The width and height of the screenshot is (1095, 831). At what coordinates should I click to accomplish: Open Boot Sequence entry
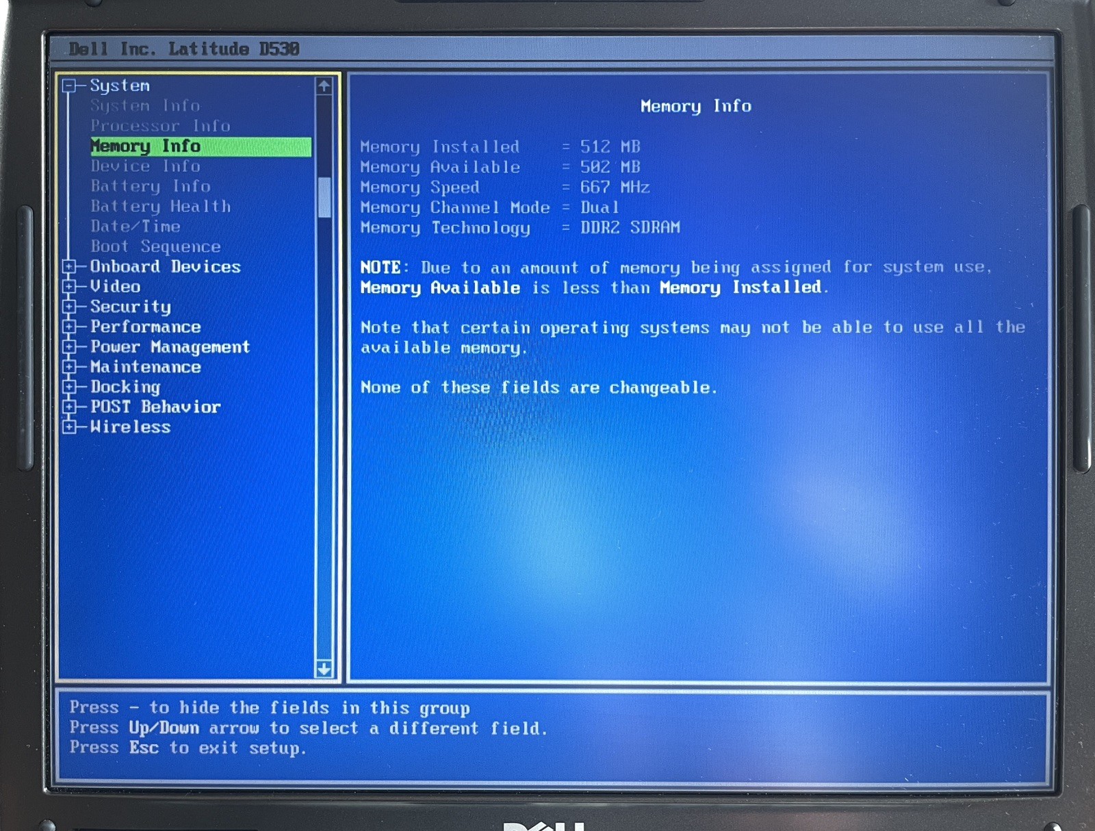(x=155, y=246)
